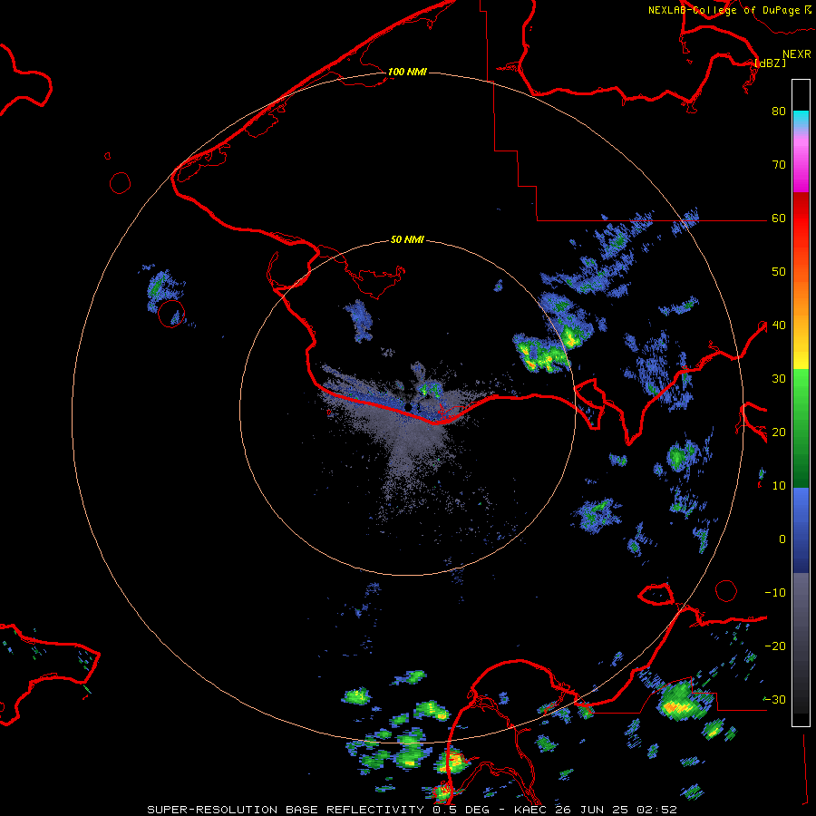Click the 60 value on dBZ scale

[779, 218]
